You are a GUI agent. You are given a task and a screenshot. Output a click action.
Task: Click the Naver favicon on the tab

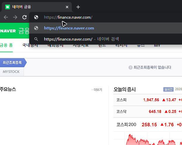(8, 7)
